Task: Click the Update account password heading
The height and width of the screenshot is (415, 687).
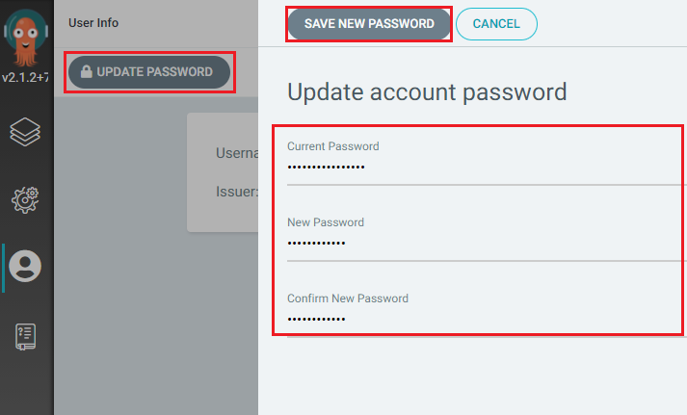Action: 427,93
